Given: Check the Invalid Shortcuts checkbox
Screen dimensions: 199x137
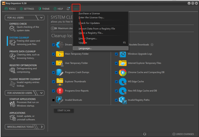Looking at the screenshot, I should 53,100.
